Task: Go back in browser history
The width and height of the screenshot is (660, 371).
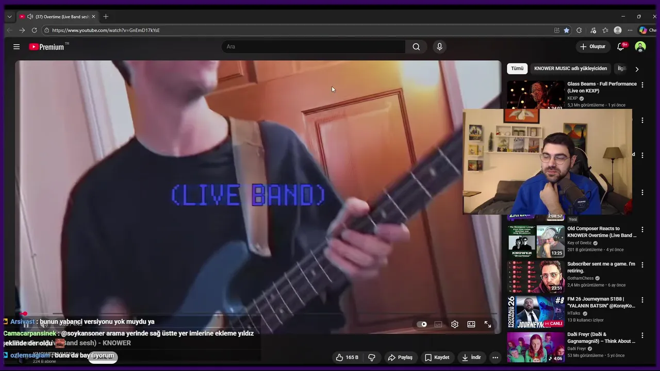Action: pyautogui.click(x=9, y=30)
